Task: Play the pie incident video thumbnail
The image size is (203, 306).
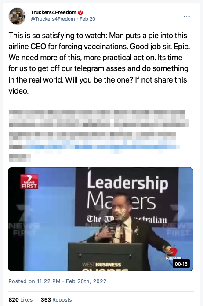Action: [101, 219]
